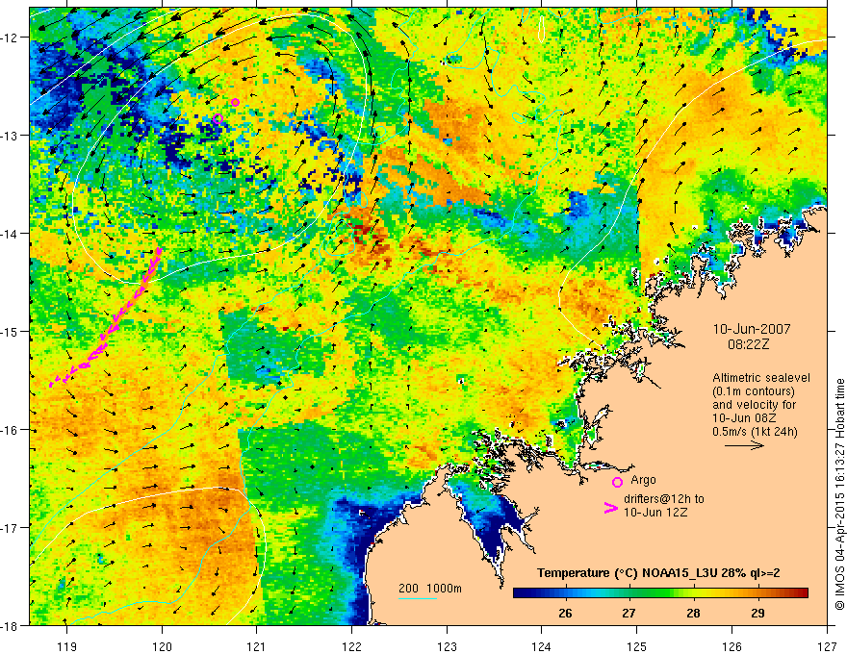
Task: Click the '29' color bar tick label
Action: pos(757,614)
